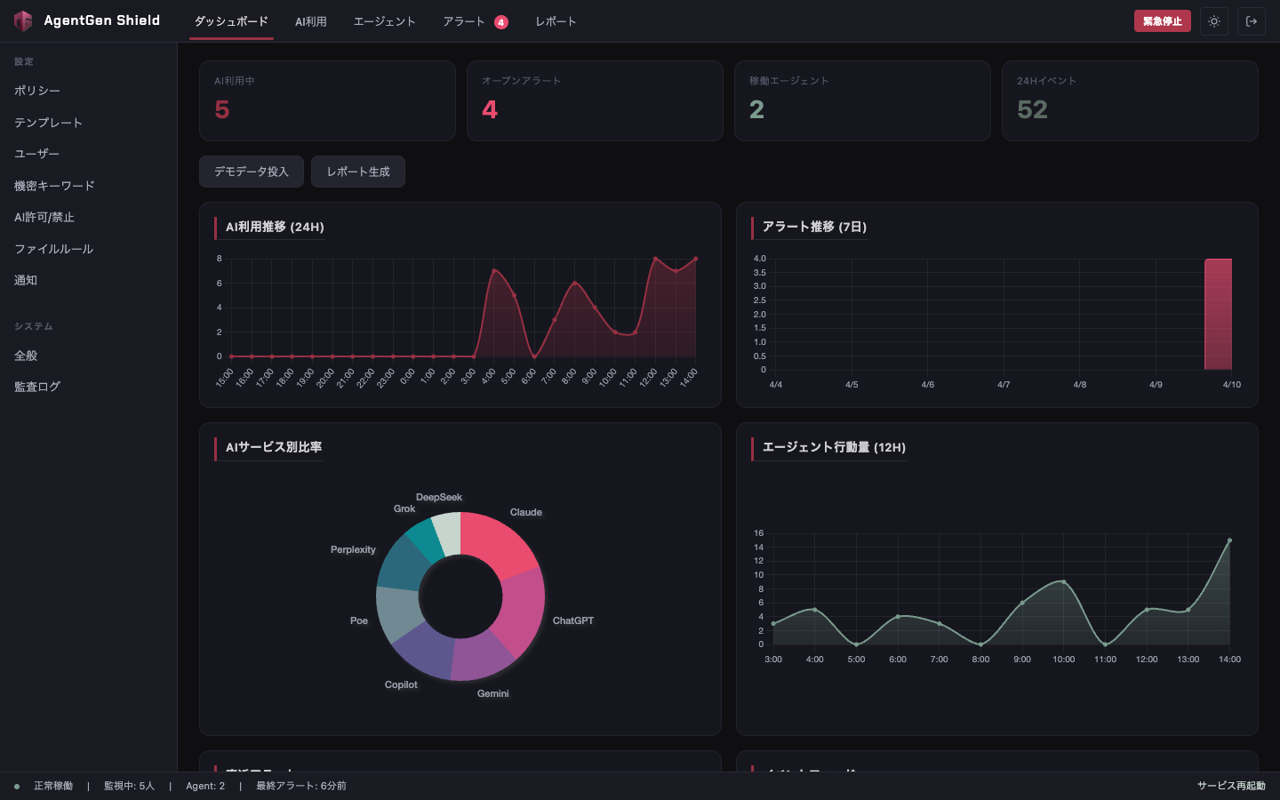Toggle the light/dark theme sun icon
The height and width of the screenshot is (800, 1280).
click(1213, 21)
